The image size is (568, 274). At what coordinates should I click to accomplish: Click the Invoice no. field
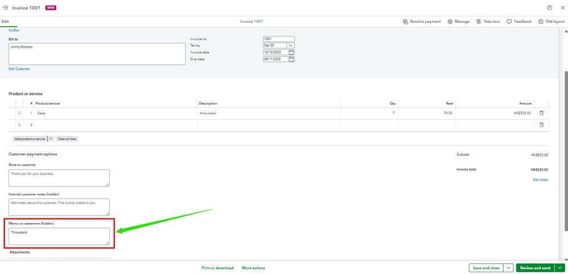click(279, 39)
